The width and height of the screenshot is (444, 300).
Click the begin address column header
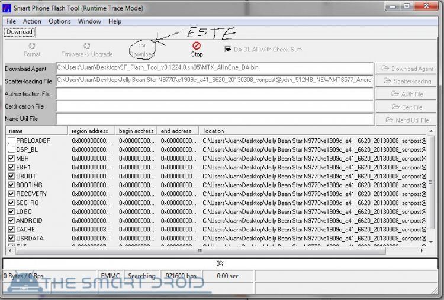(x=136, y=131)
